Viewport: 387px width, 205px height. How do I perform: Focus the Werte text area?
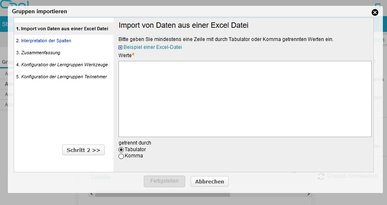(x=244, y=99)
